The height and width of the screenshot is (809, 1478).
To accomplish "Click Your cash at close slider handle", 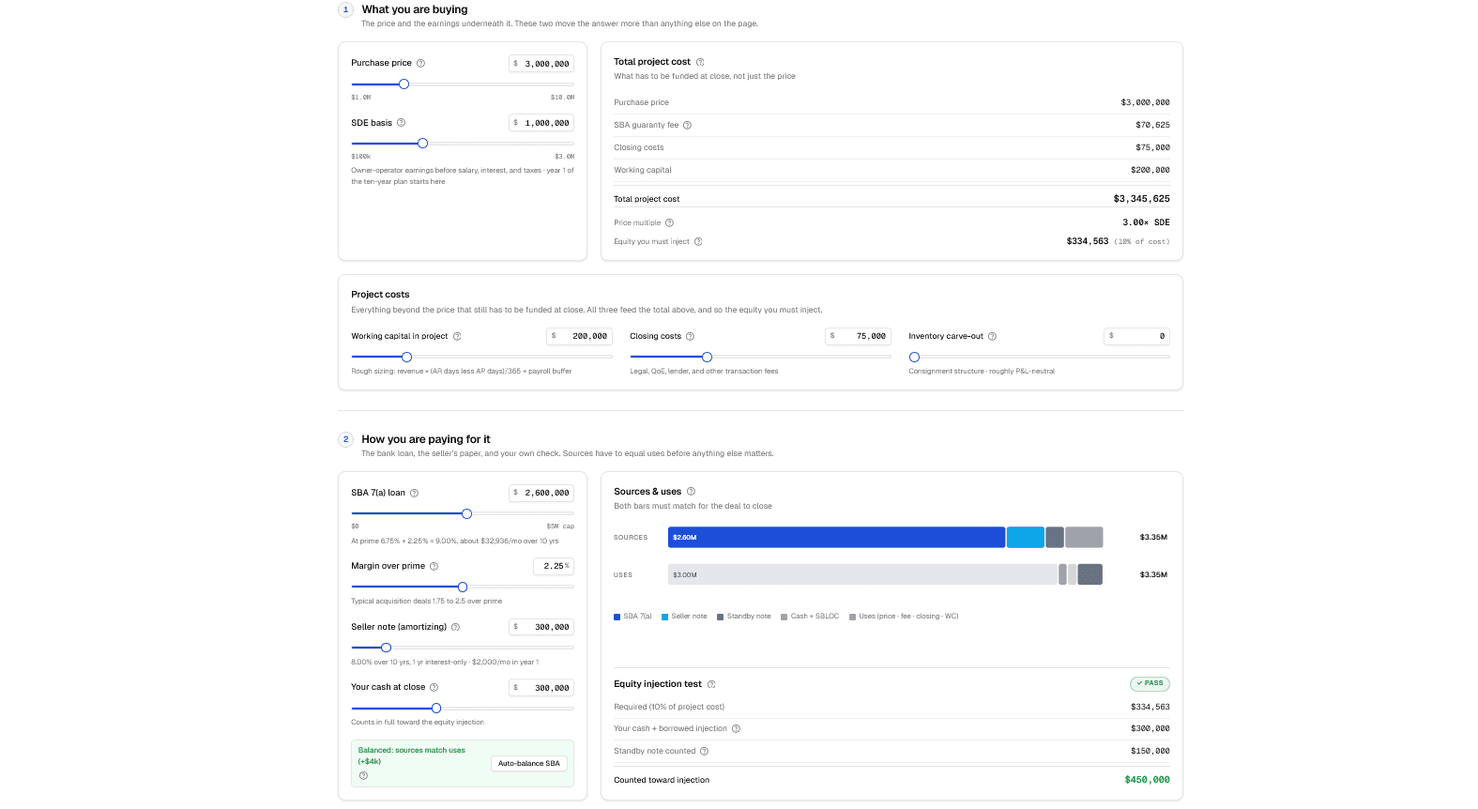I will (435, 708).
